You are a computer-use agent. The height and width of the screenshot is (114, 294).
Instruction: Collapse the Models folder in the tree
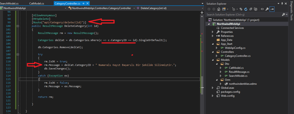coord(212,60)
